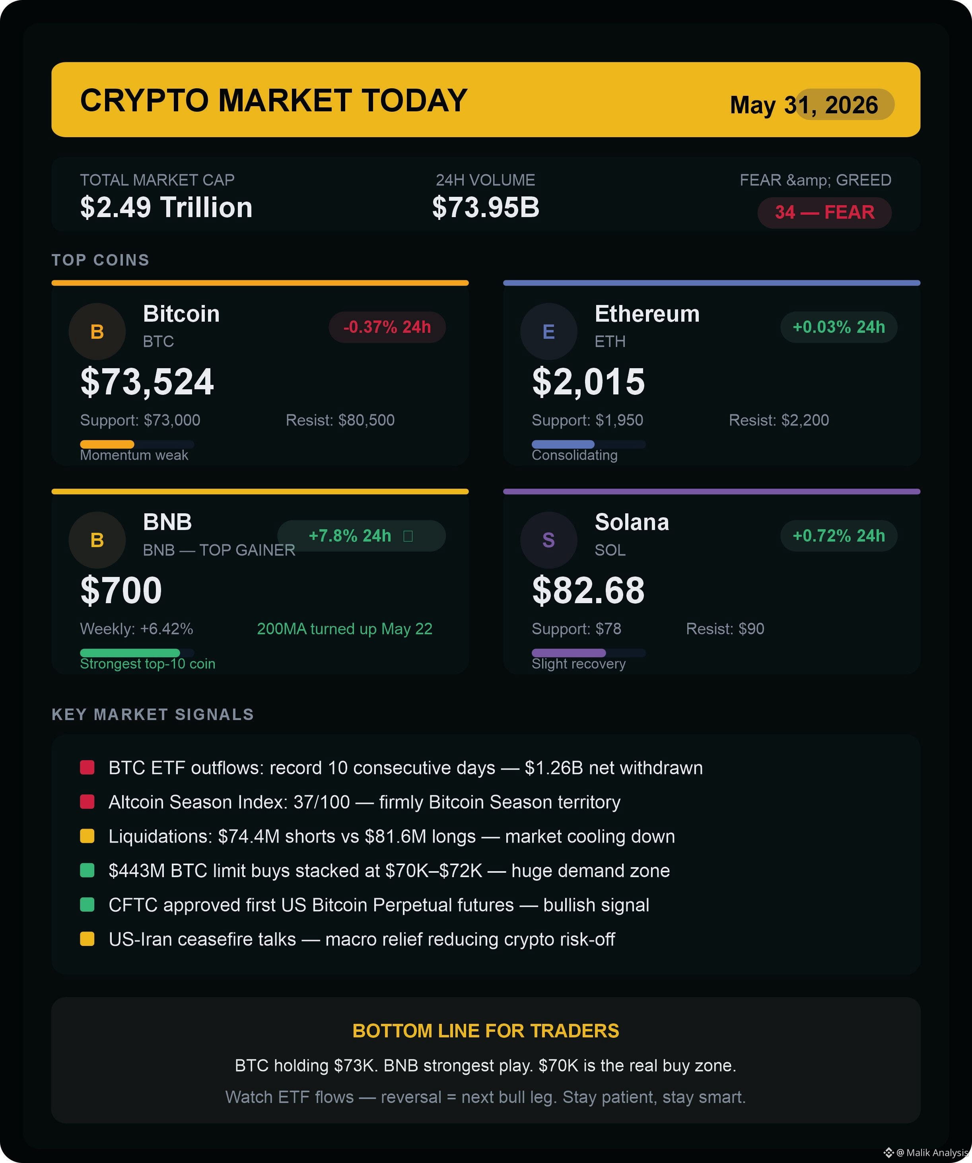Screen dimensions: 972x1163
Task: Click the 200MA turned up May 22 text
Action: tap(344, 629)
